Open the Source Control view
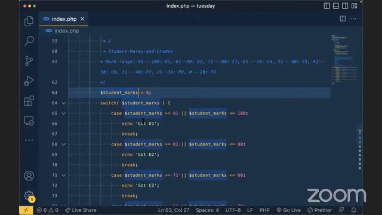This screenshot has width=382, height=215. click(x=29, y=61)
